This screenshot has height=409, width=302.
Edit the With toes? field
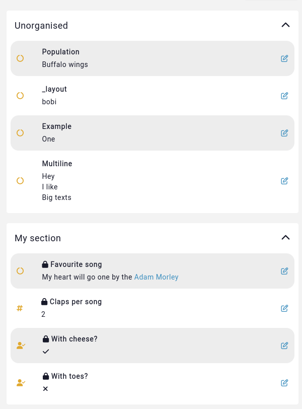pos(284,383)
